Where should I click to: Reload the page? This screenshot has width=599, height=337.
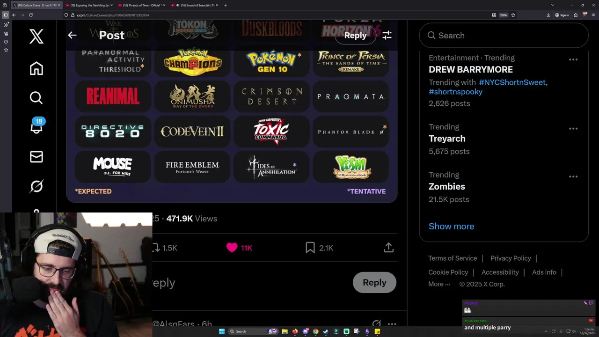click(x=31, y=15)
